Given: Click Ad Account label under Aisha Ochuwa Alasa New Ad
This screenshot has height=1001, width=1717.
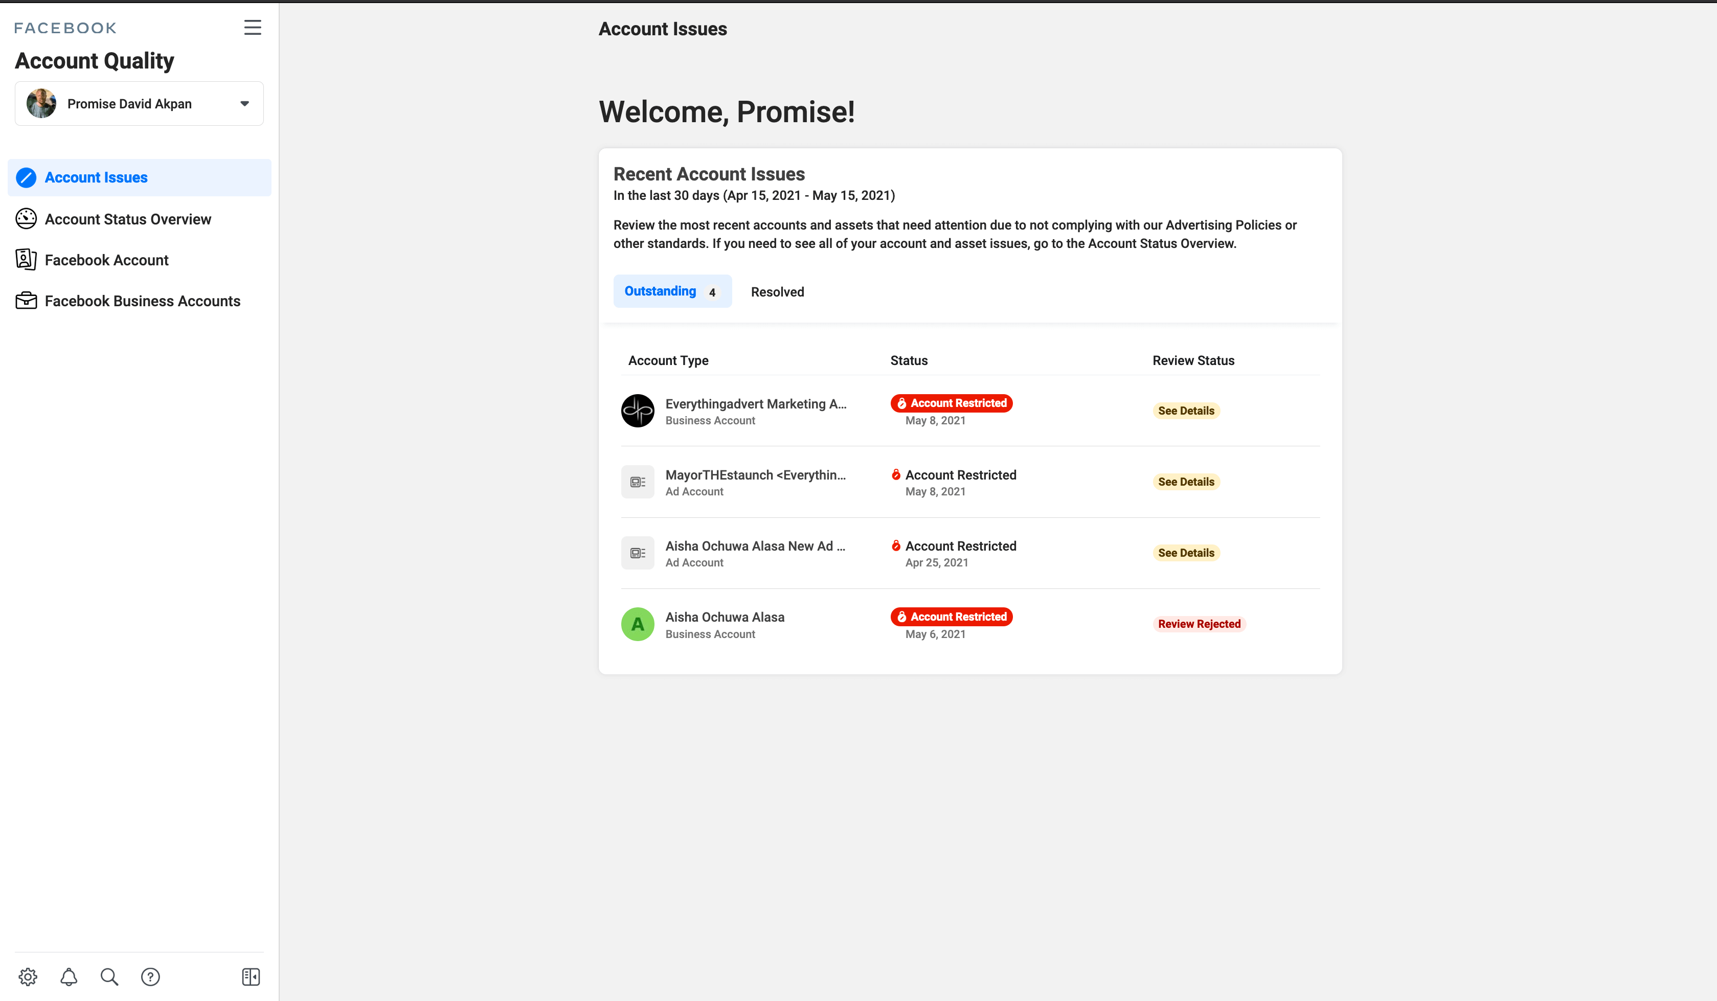Looking at the screenshot, I should click(x=694, y=562).
